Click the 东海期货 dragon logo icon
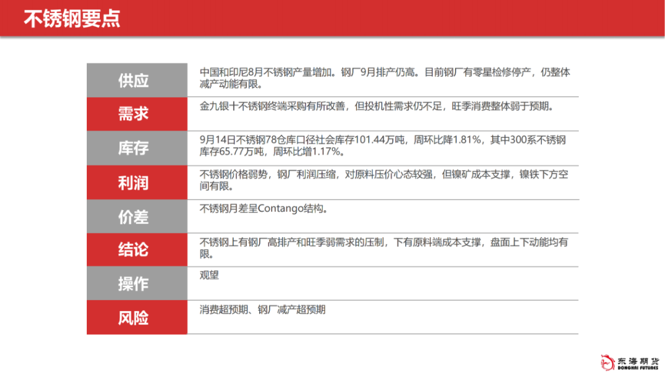This screenshot has width=665, height=374. (607, 362)
